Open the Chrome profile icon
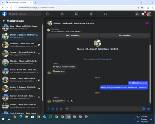The image size is (155, 124). [148, 7]
